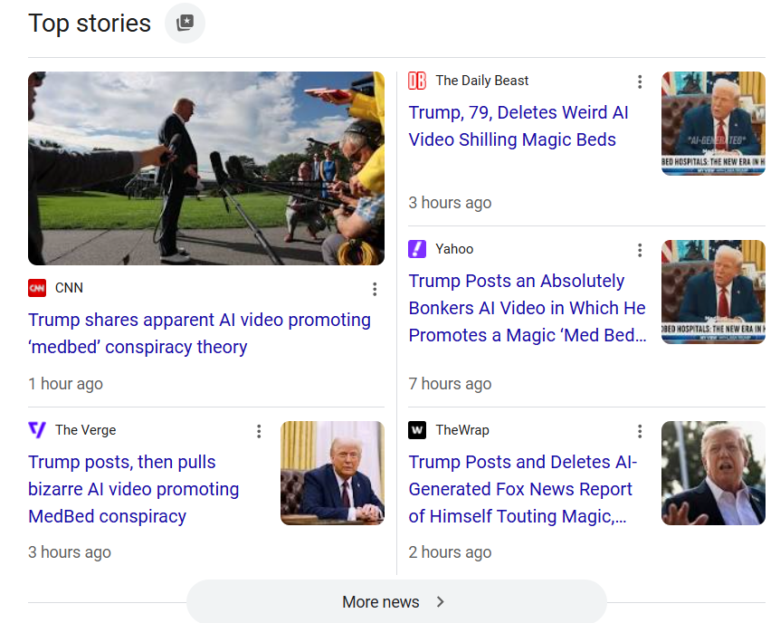Click the '7 hours ago' timestamp
This screenshot has height=623, width=780.
click(x=451, y=384)
